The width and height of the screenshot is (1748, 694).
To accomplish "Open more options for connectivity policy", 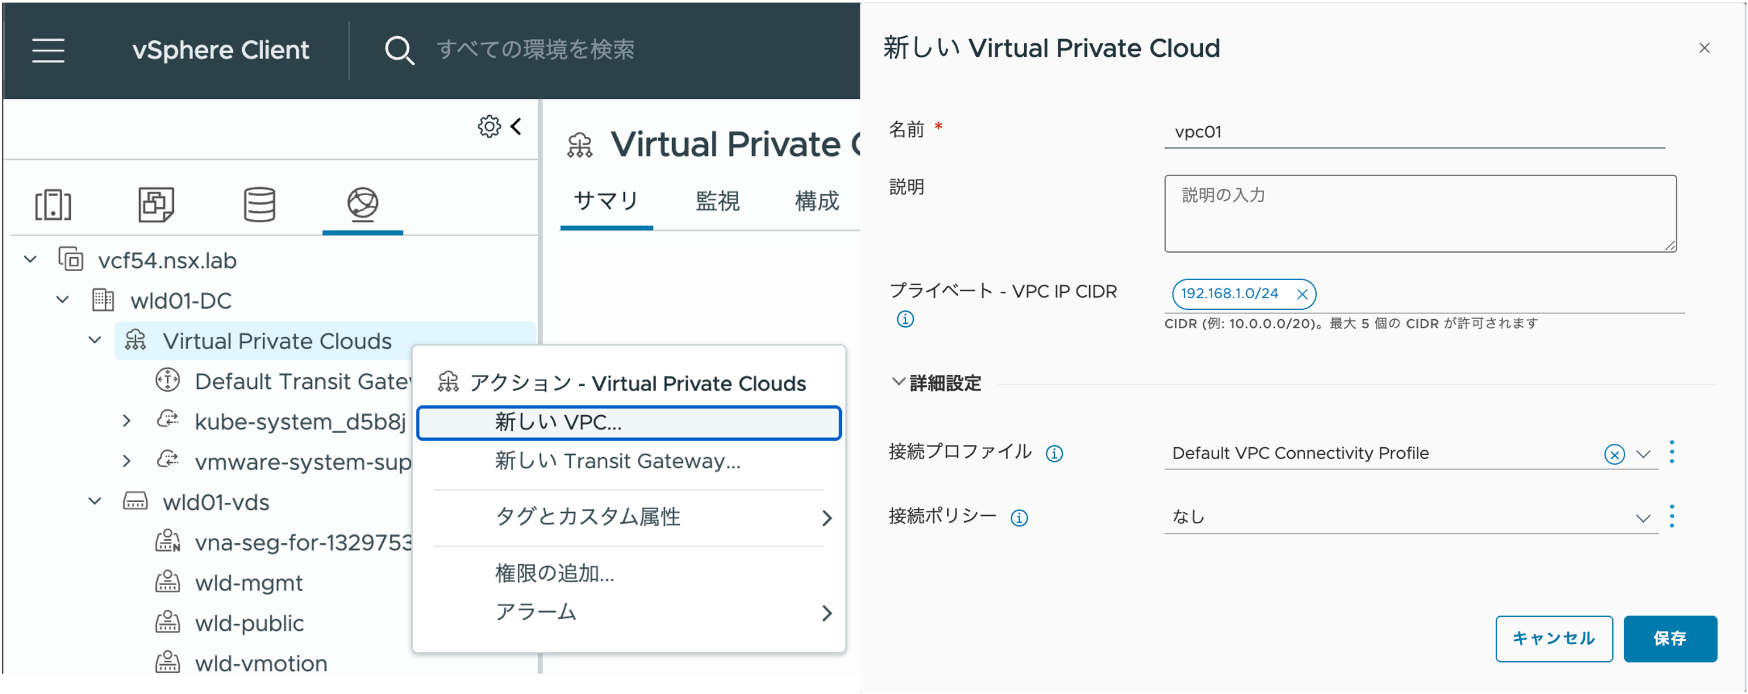I will (x=1672, y=516).
